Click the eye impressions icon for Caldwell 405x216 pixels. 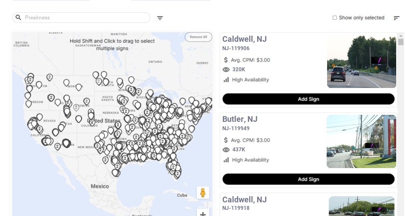[226, 70]
